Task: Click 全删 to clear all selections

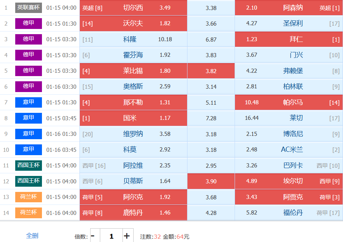Action: coord(32,235)
